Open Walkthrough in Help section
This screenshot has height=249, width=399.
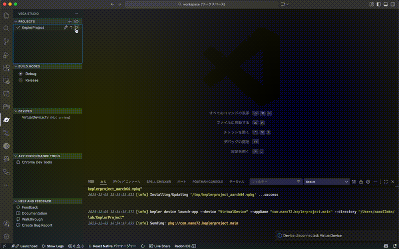point(32,219)
